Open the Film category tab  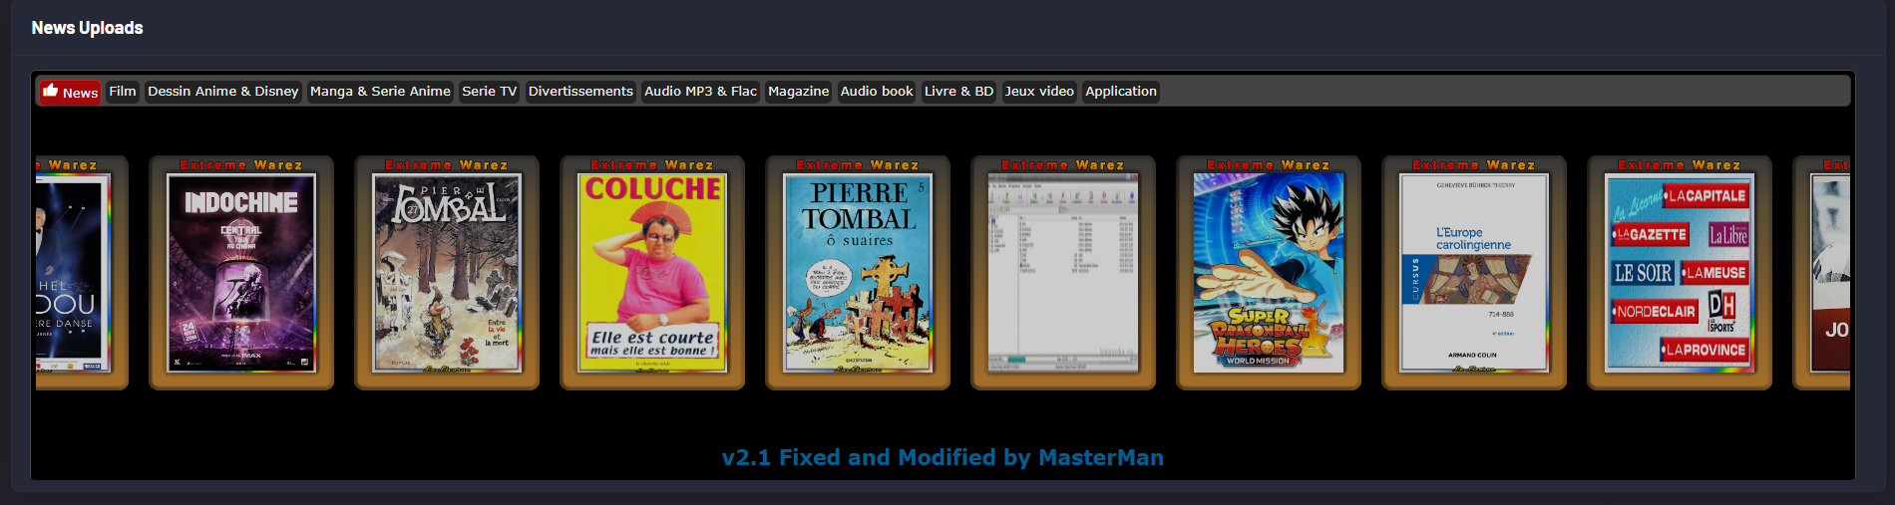pos(123,92)
